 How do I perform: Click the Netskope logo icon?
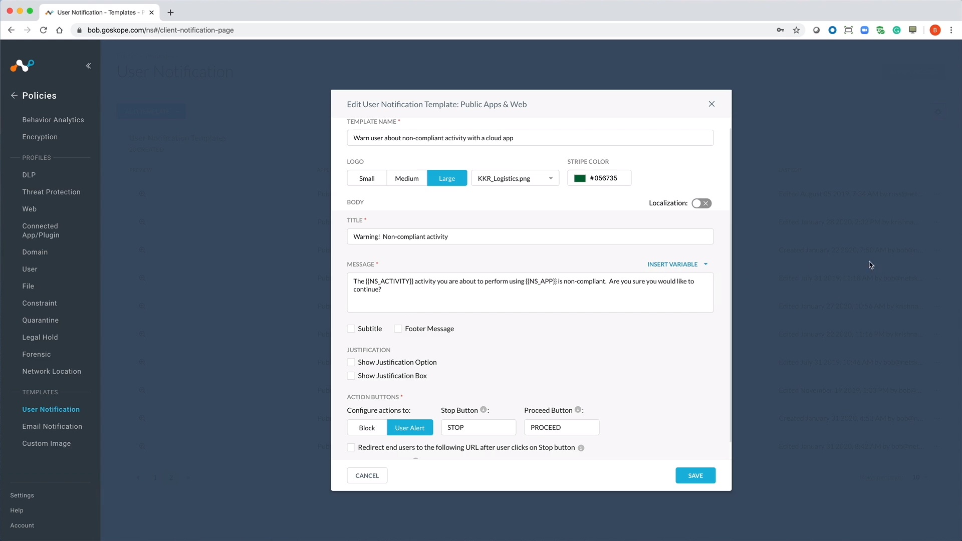tap(22, 66)
